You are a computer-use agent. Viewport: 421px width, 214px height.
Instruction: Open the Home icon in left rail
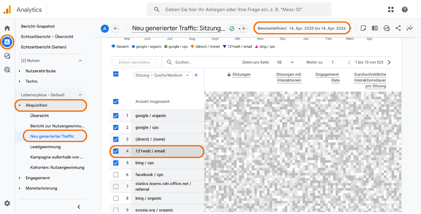point(7,28)
